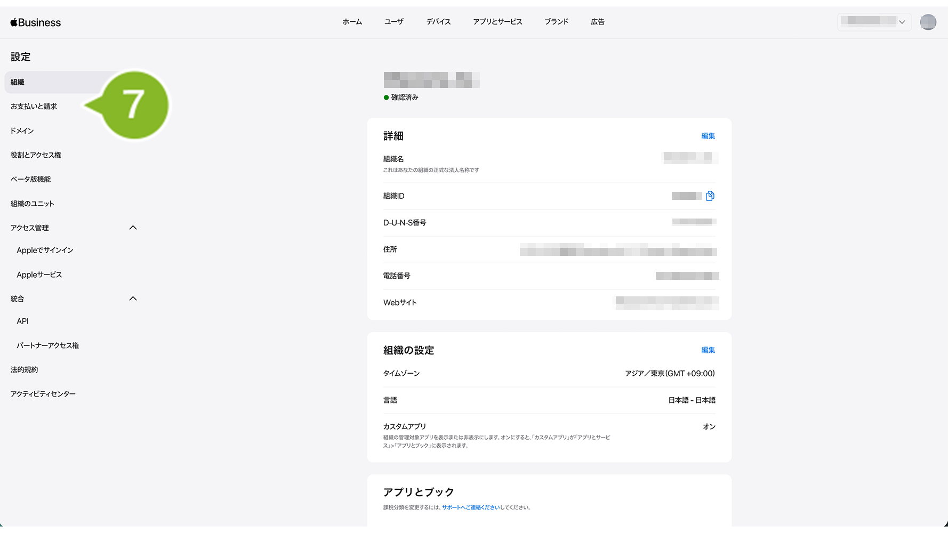
Task: Collapse the 統合 section chevron
Action: click(133, 298)
